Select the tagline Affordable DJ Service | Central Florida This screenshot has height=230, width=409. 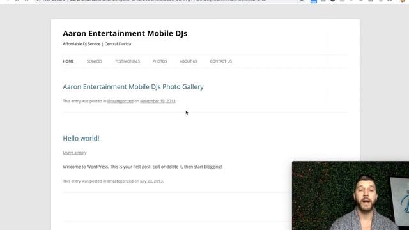tap(96, 44)
